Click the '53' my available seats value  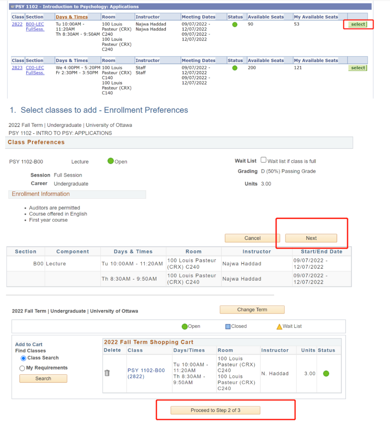coord(297,24)
